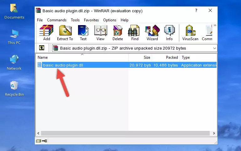Open the Options menu
Viewport: 241px width, 151px height.
click(110, 20)
